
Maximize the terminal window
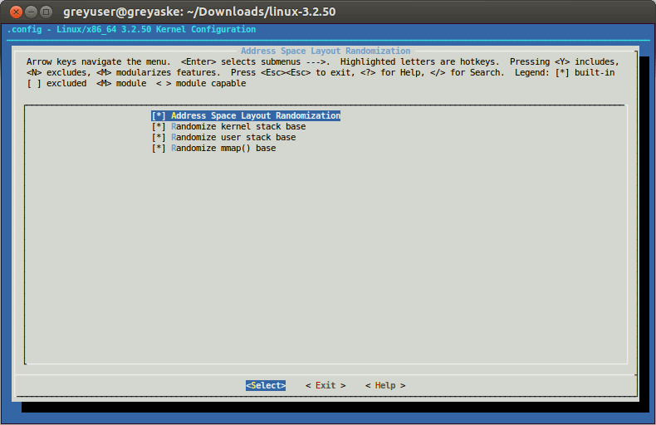click(46, 12)
